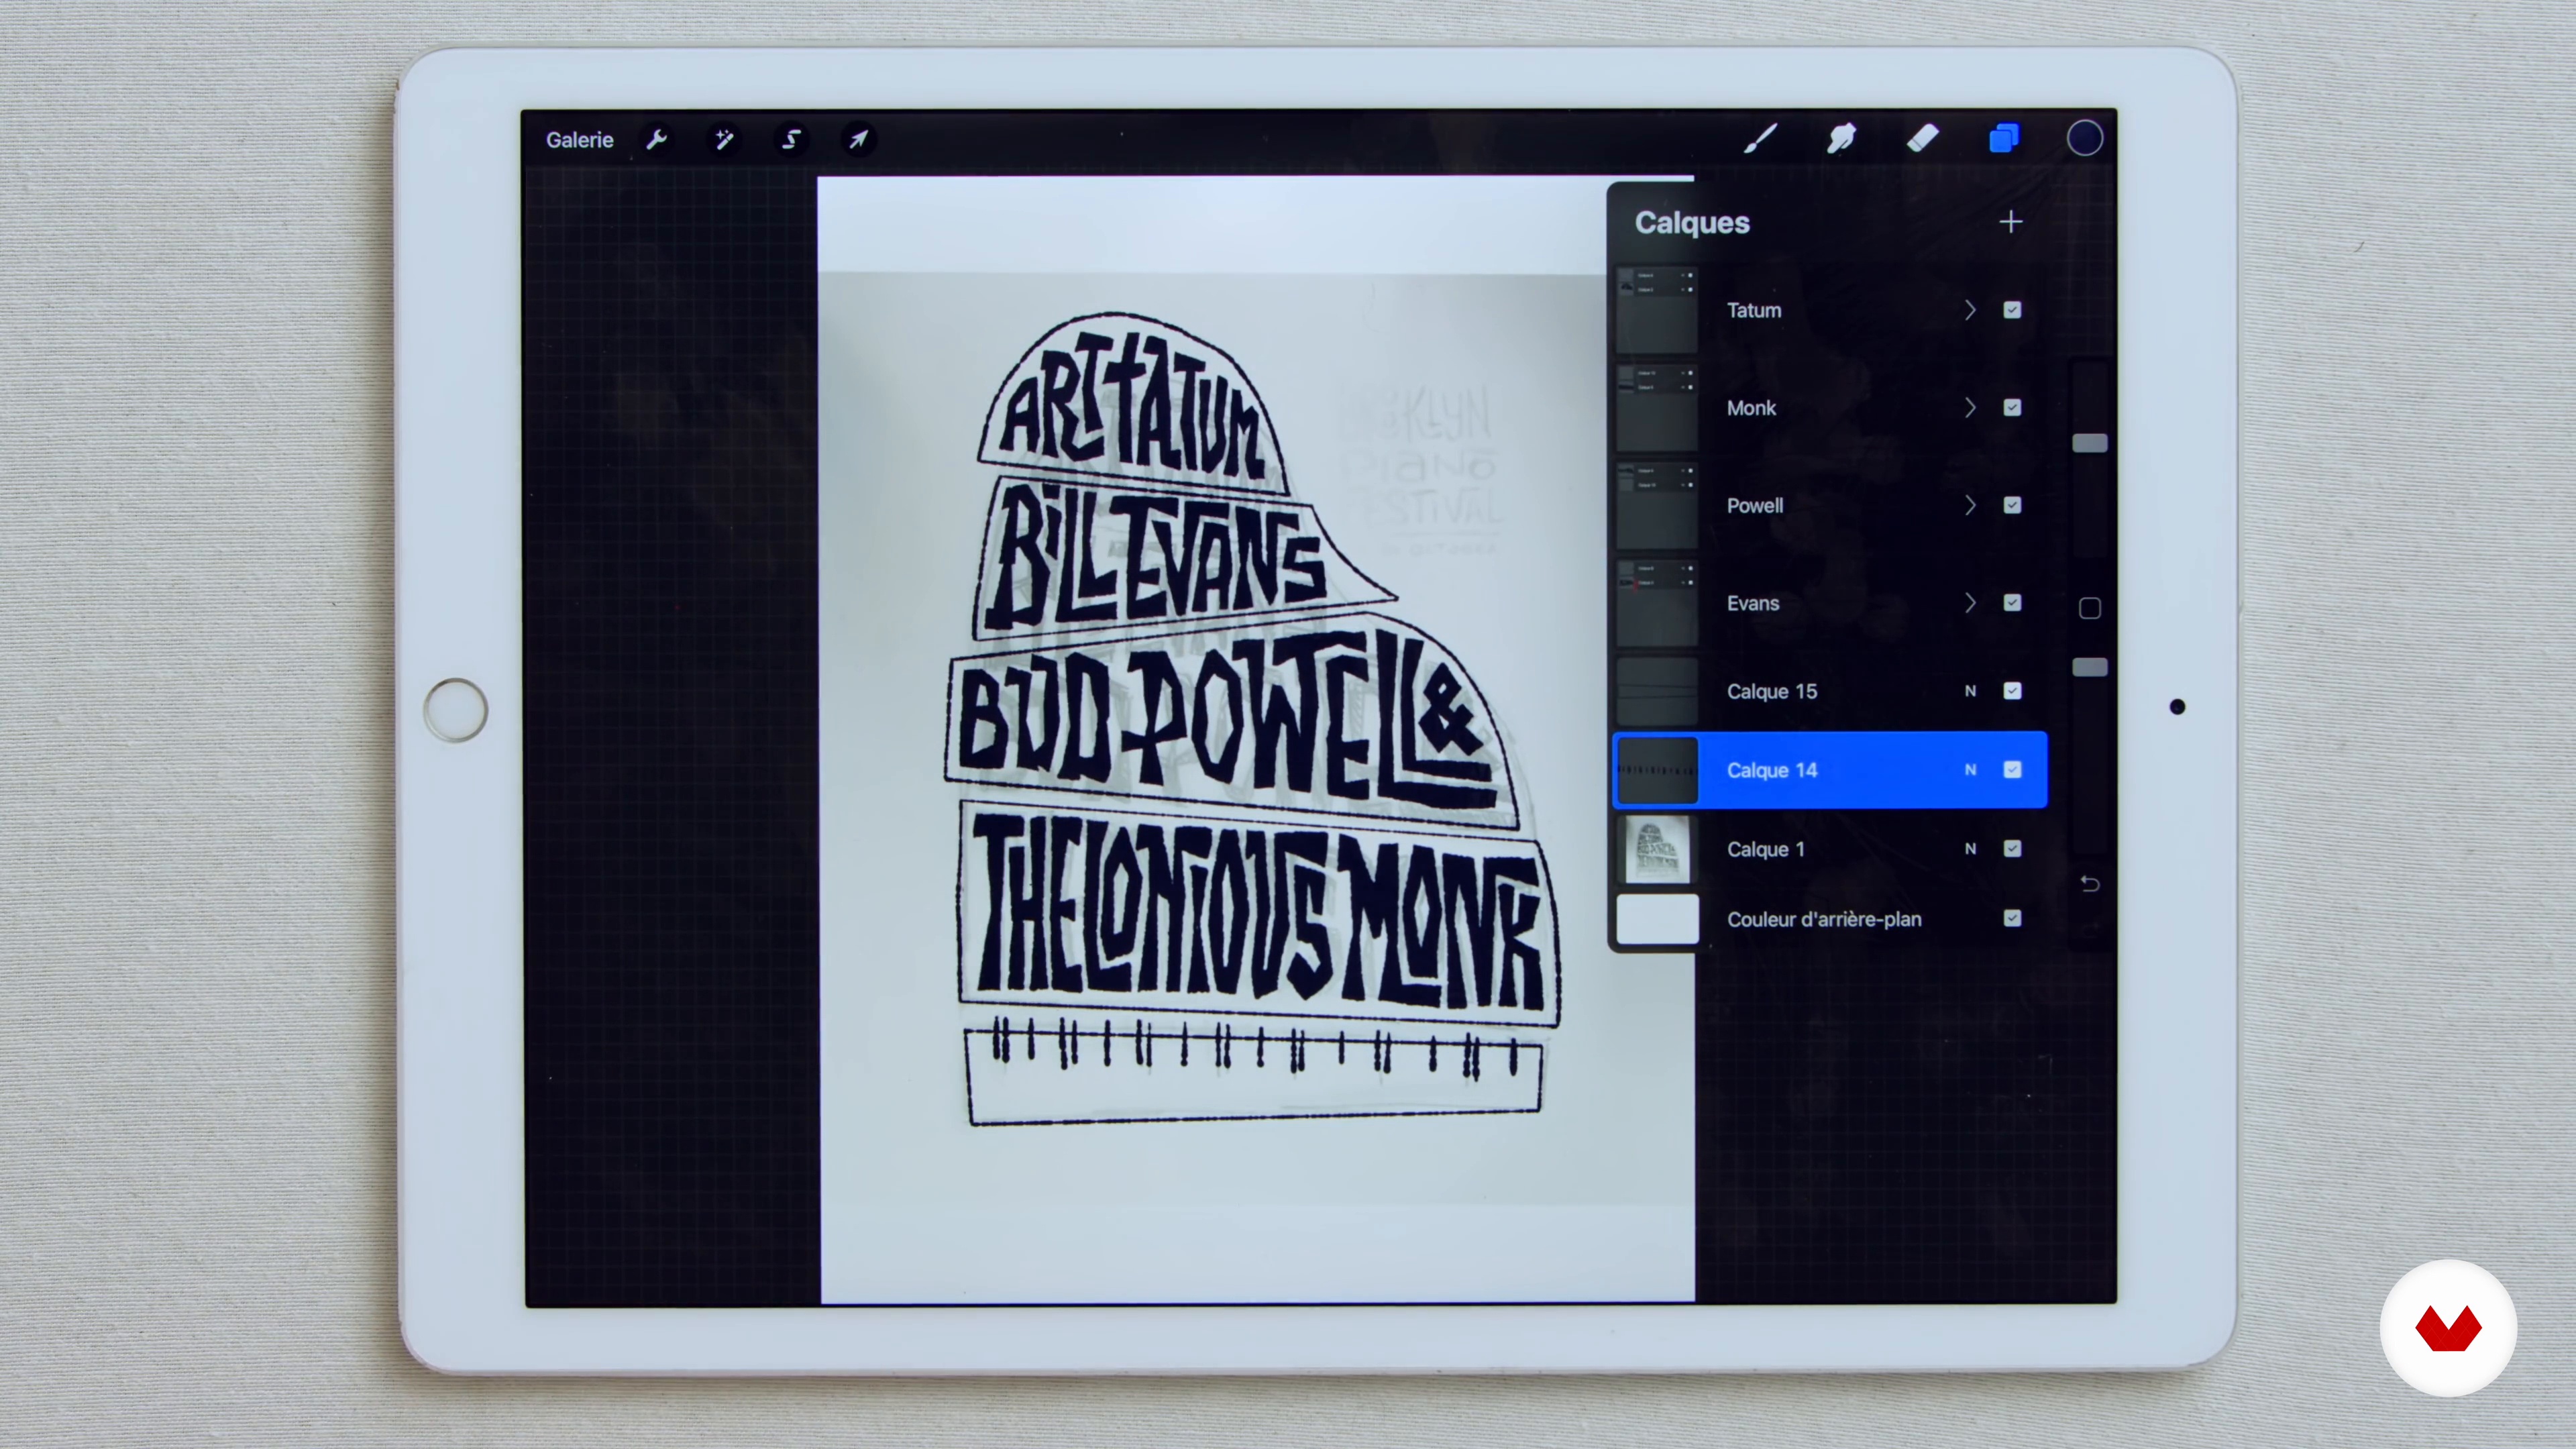Activate the Transform arrow tool
The height and width of the screenshot is (1449, 2576).
(858, 139)
